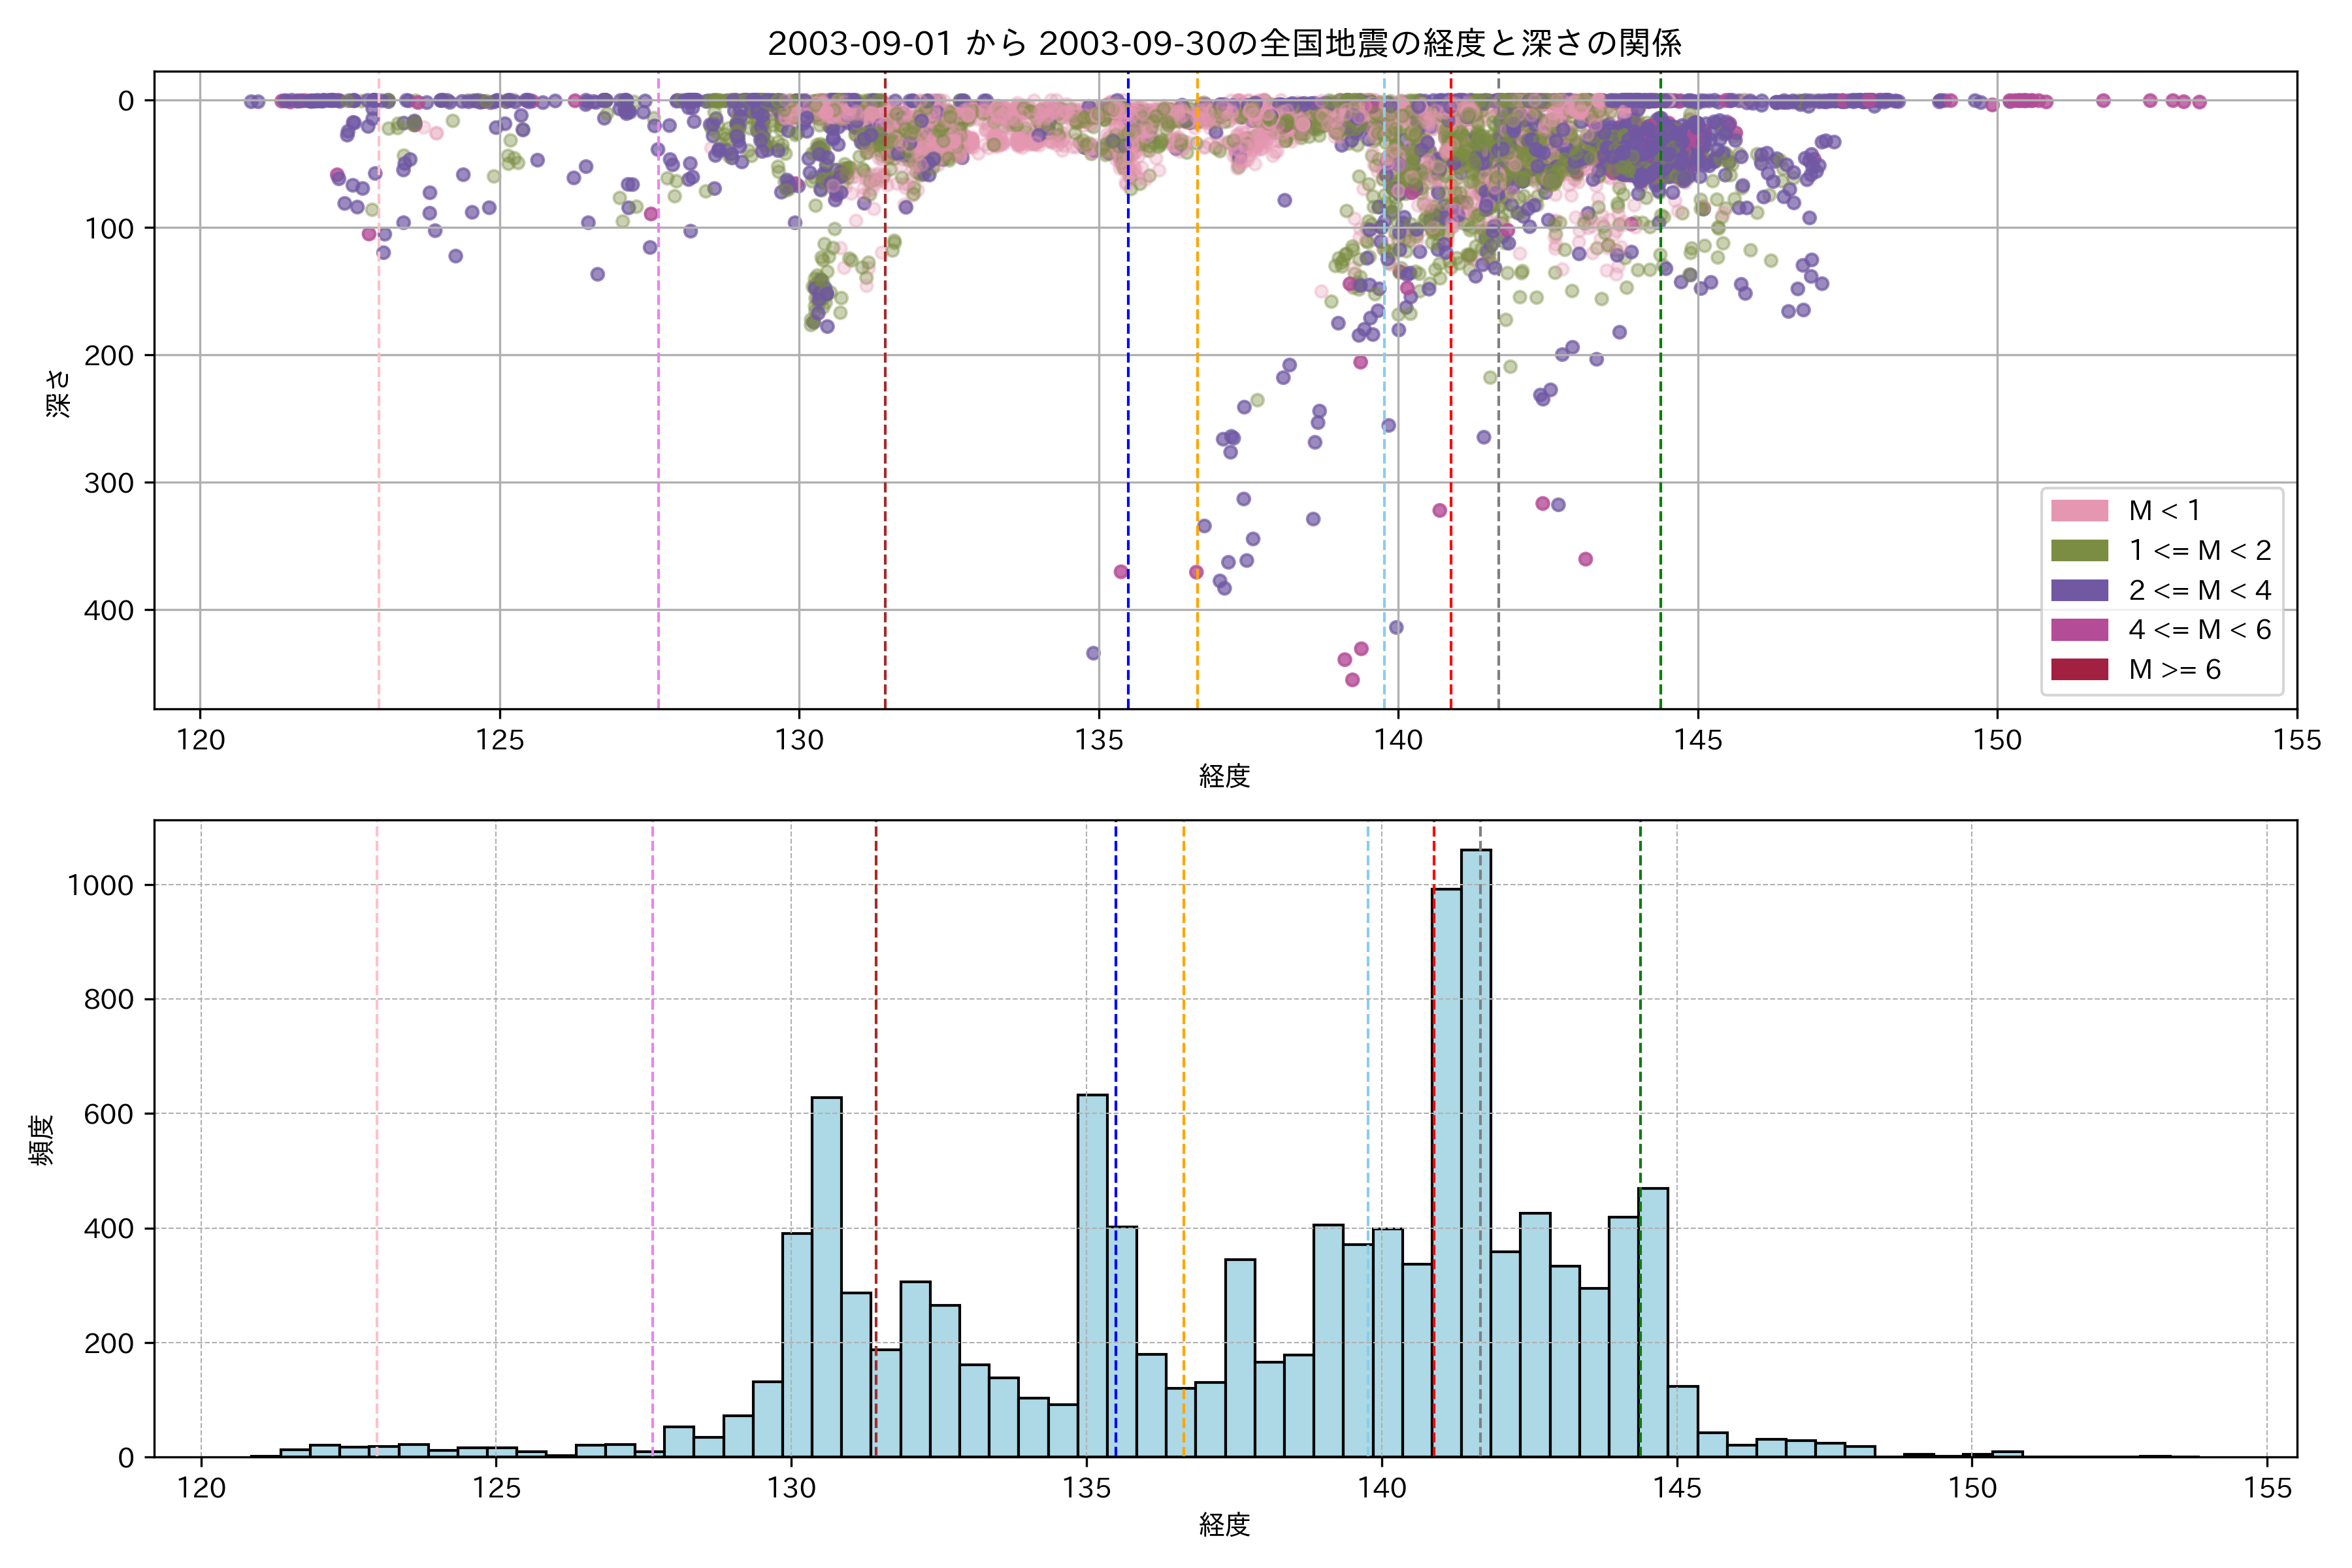Image resolution: width=2352 pixels, height=1568 pixels.
Task: Click the pink M < 1 legend swatch
Action: point(2079,511)
